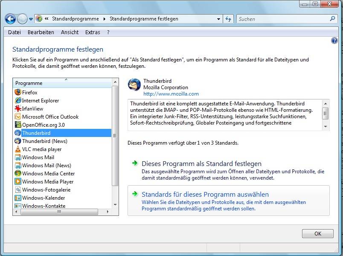Viewport: 343px width, 256px height.
Task: Open the Extras menu
Action: pos(93,32)
